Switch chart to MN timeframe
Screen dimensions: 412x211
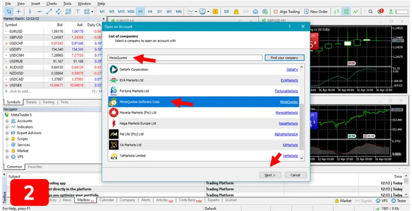click(x=179, y=12)
